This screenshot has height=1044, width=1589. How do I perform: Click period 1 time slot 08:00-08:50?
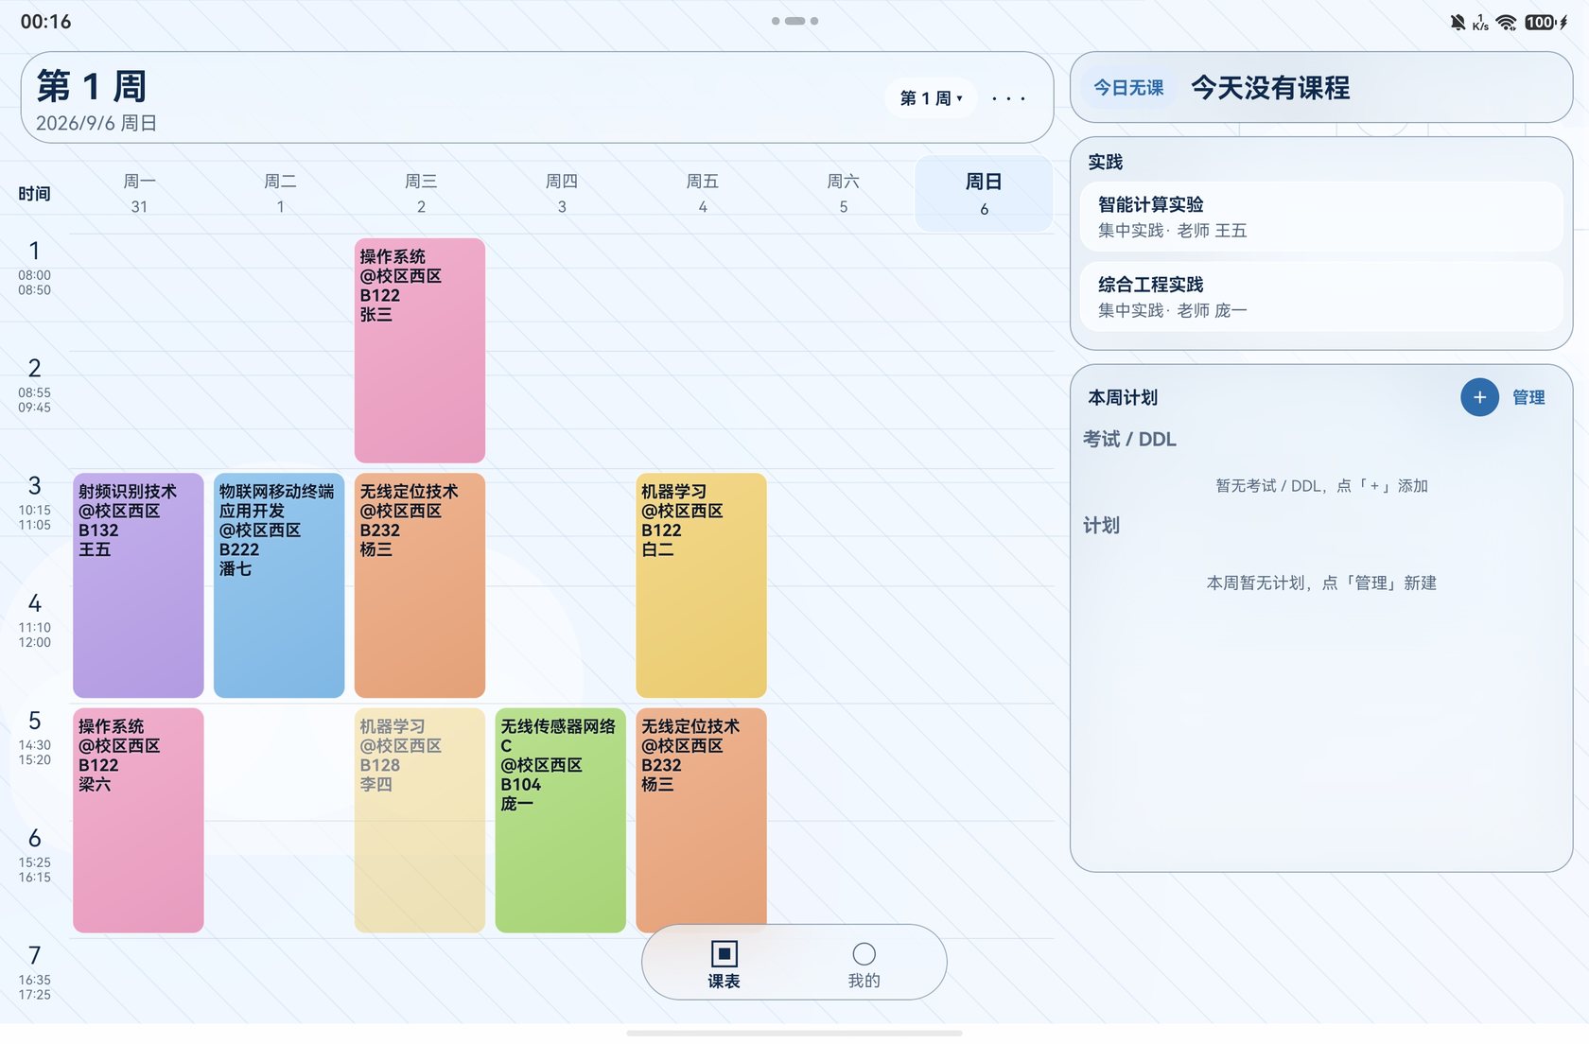[35, 269]
